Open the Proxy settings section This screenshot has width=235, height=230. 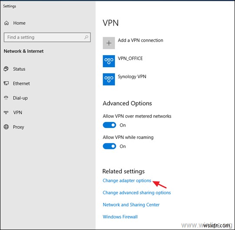tap(19, 127)
